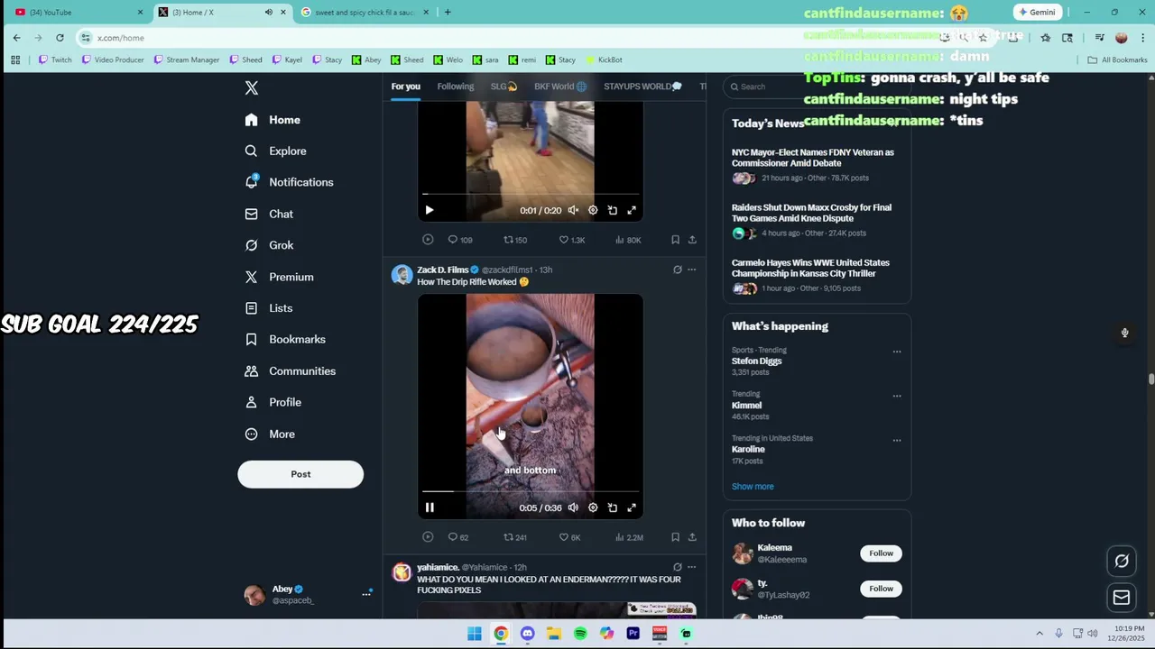Bookmark the post with 80K views
The image size is (1155, 649).
675,240
